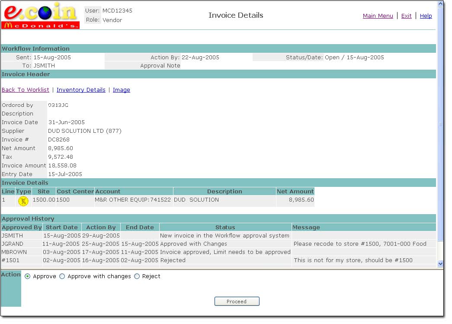This screenshot has height=324, width=452.
Task: Click the Account column header
Action: [108, 191]
